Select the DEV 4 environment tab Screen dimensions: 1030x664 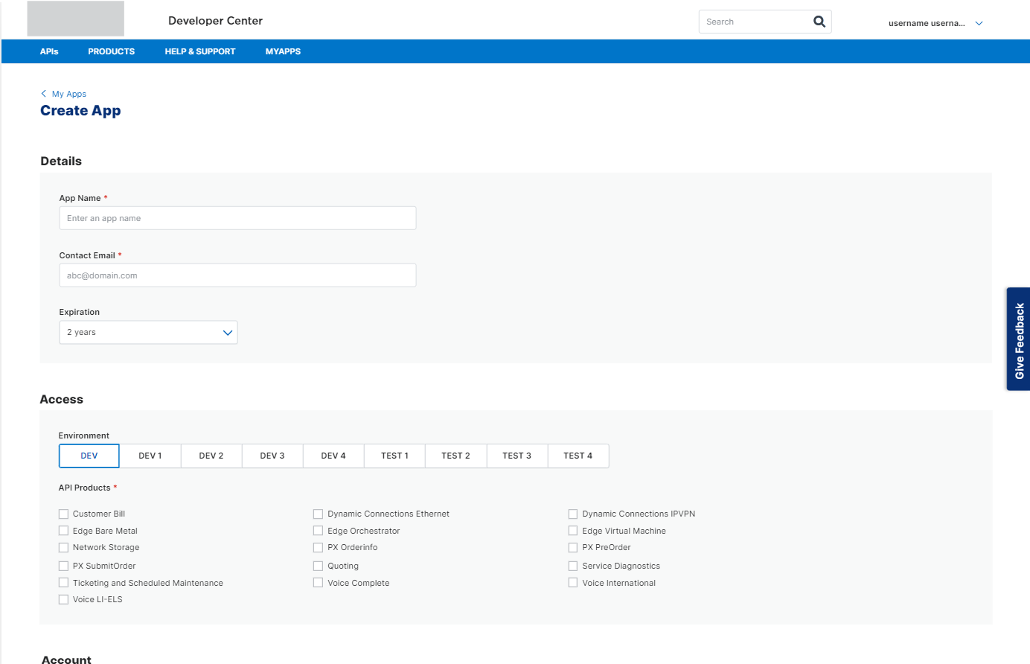333,456
